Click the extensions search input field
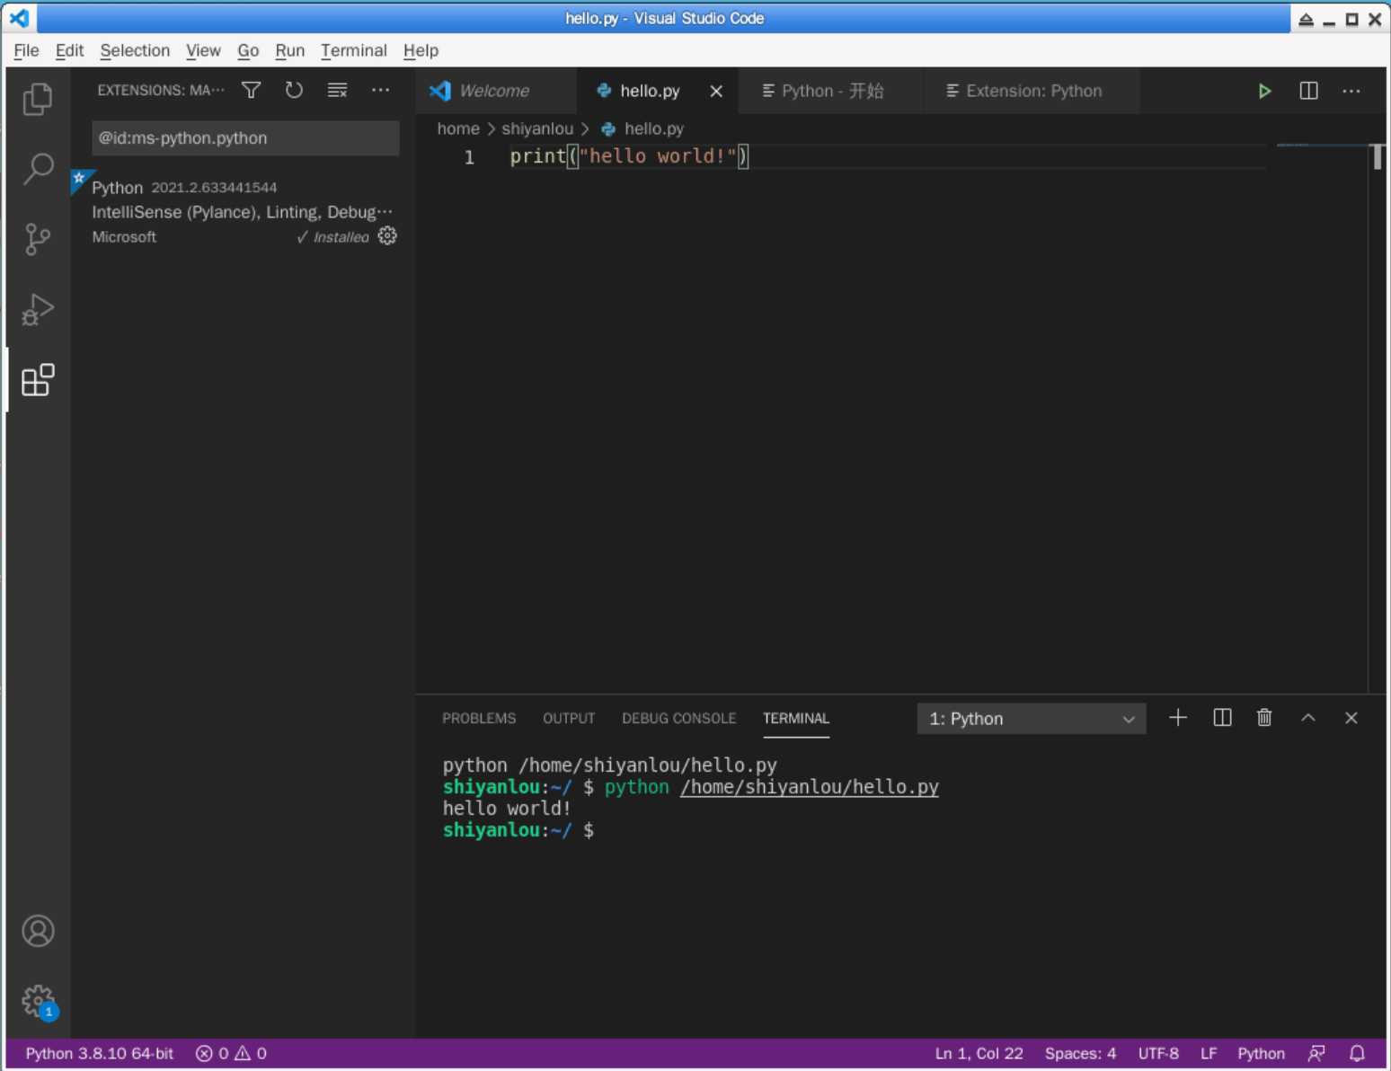The width and height of the screenshot is (1391, 1071). pos(245,138)
